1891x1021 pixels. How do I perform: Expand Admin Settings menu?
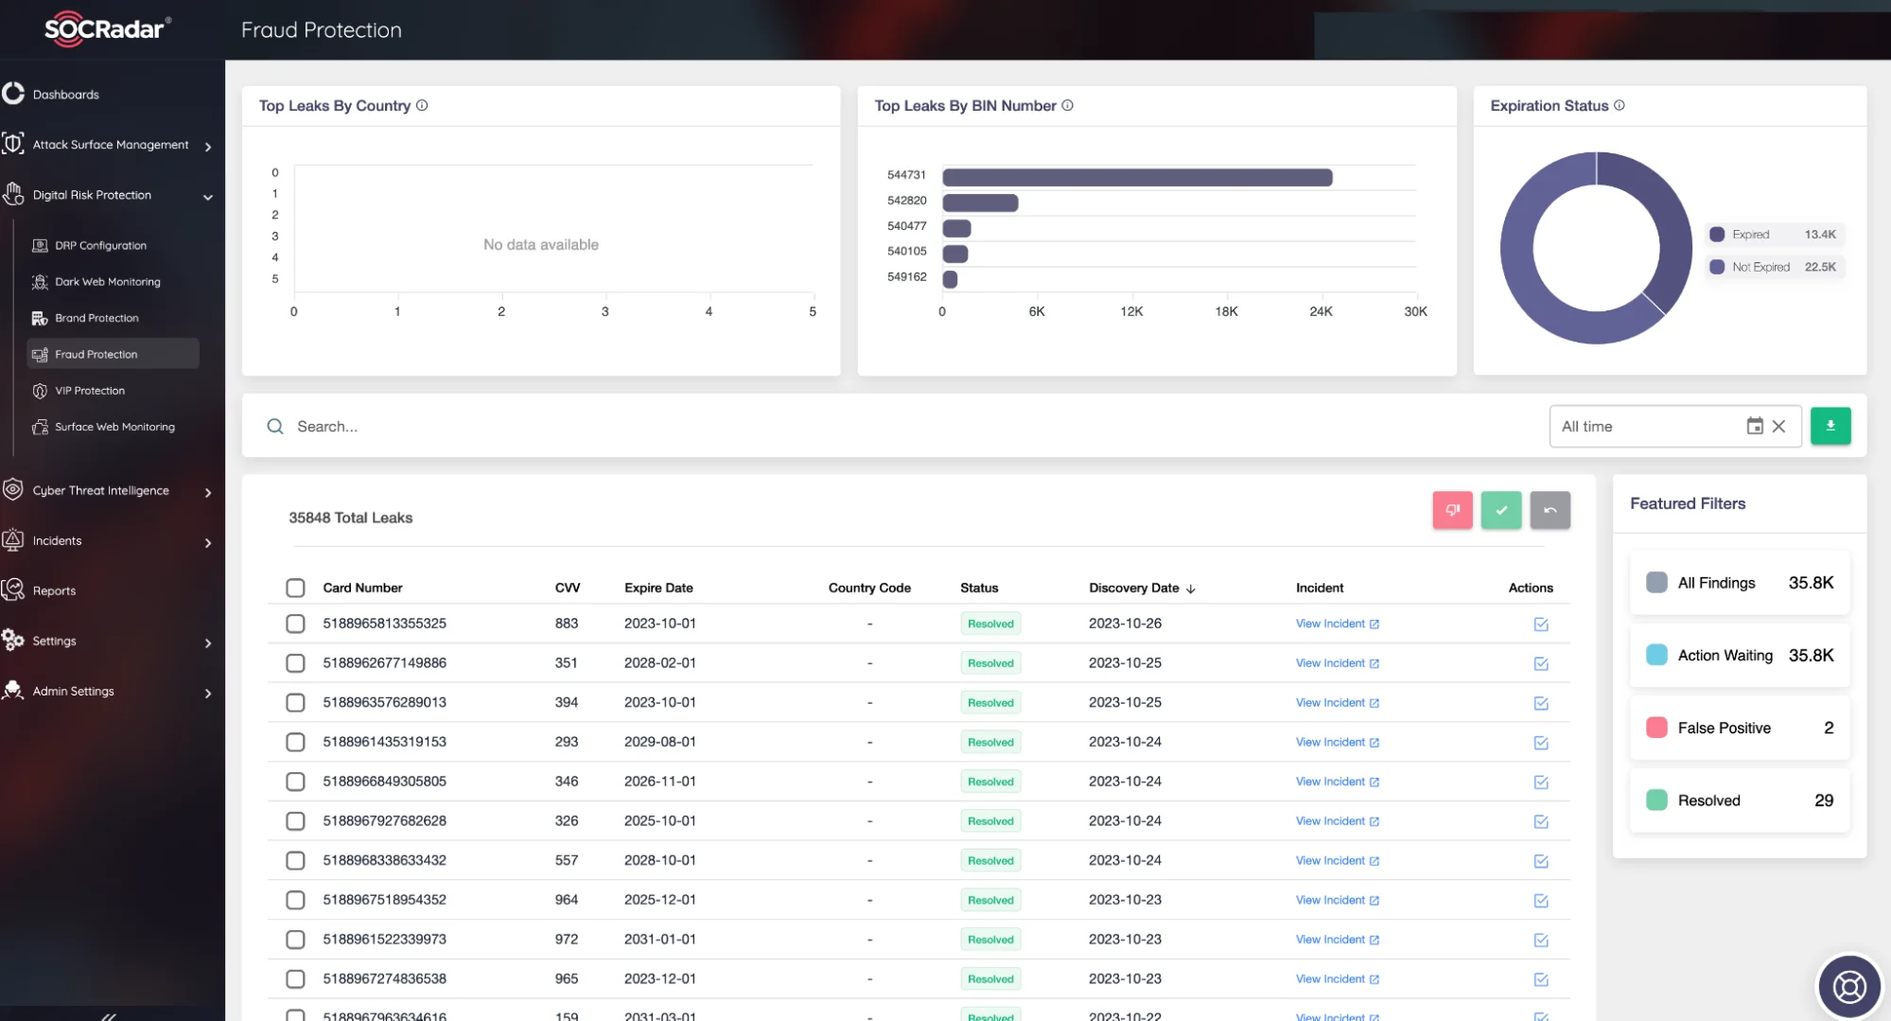point(207,693)
